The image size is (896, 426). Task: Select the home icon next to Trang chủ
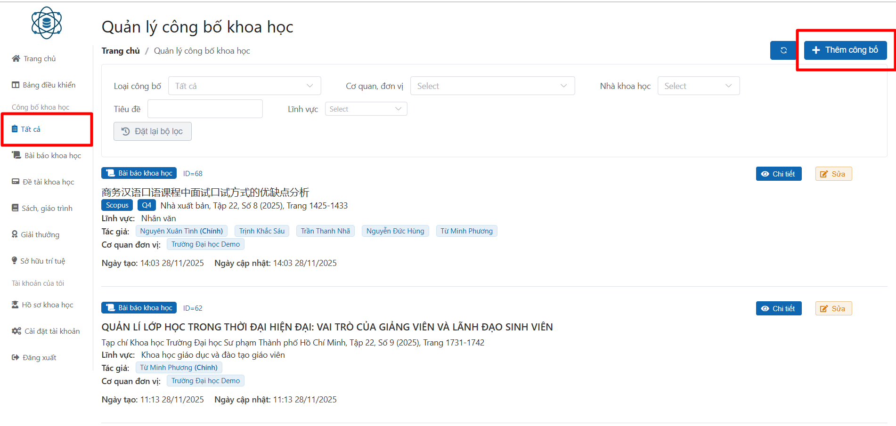(16, 58)
